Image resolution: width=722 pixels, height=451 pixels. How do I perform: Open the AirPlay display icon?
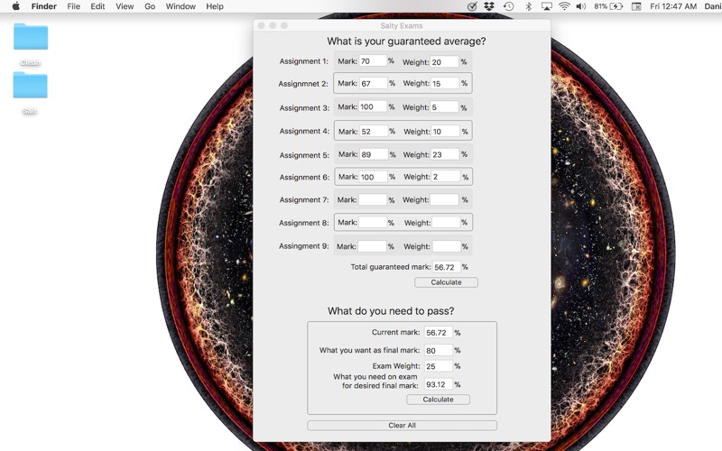(x=547, y=6)
